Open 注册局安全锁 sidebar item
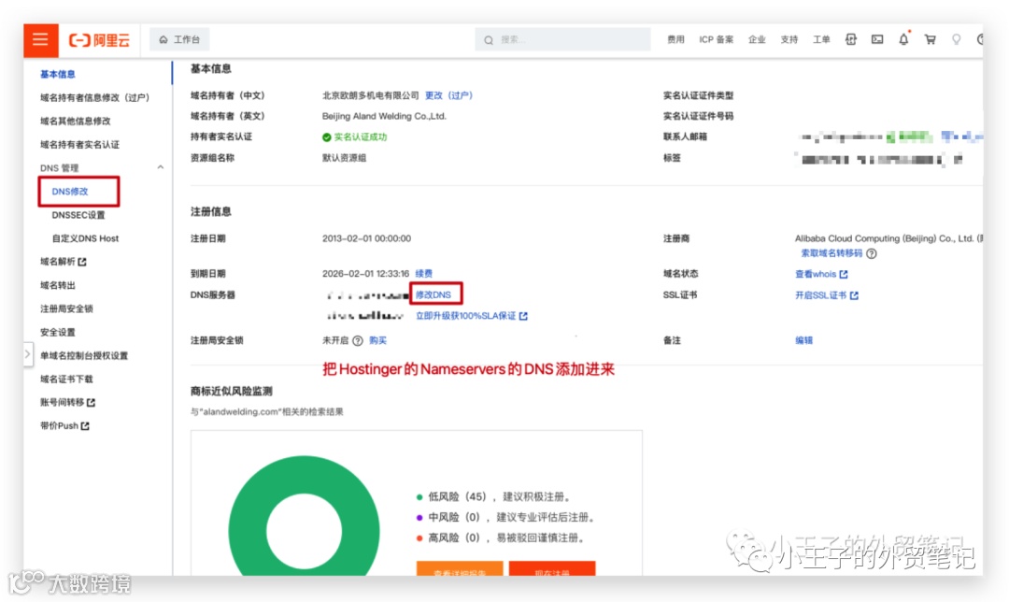 [x=67, y=308]
